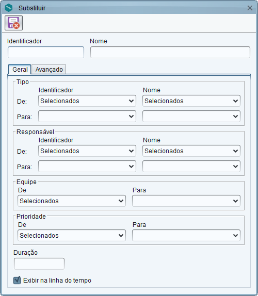
Task: Open Prioridade De dropdown
Action: [72, 235]
